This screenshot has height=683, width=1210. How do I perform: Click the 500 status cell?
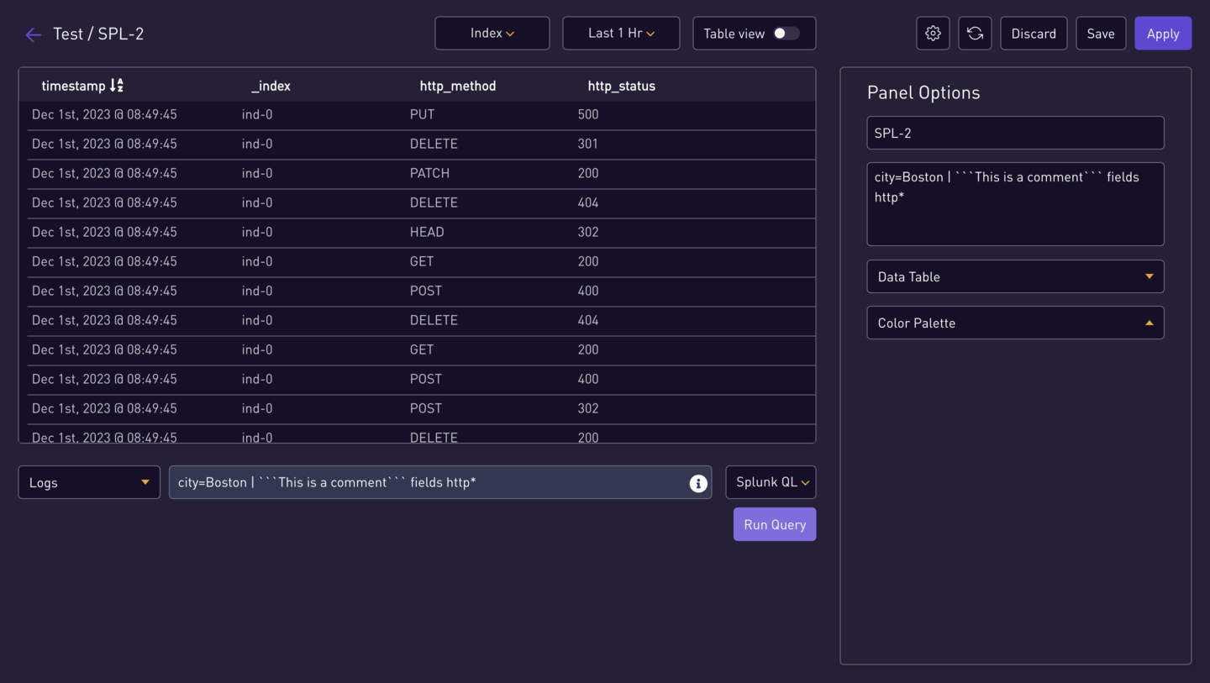[x=588, y=114]
